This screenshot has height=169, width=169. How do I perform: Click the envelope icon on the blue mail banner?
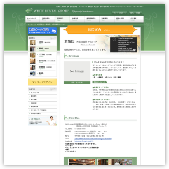click(54, 31)
